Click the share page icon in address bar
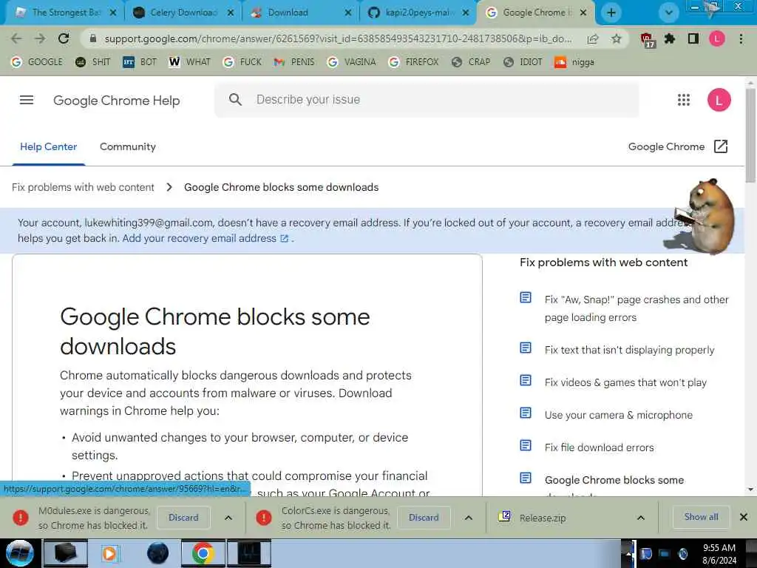 click(x=593, y=39)
